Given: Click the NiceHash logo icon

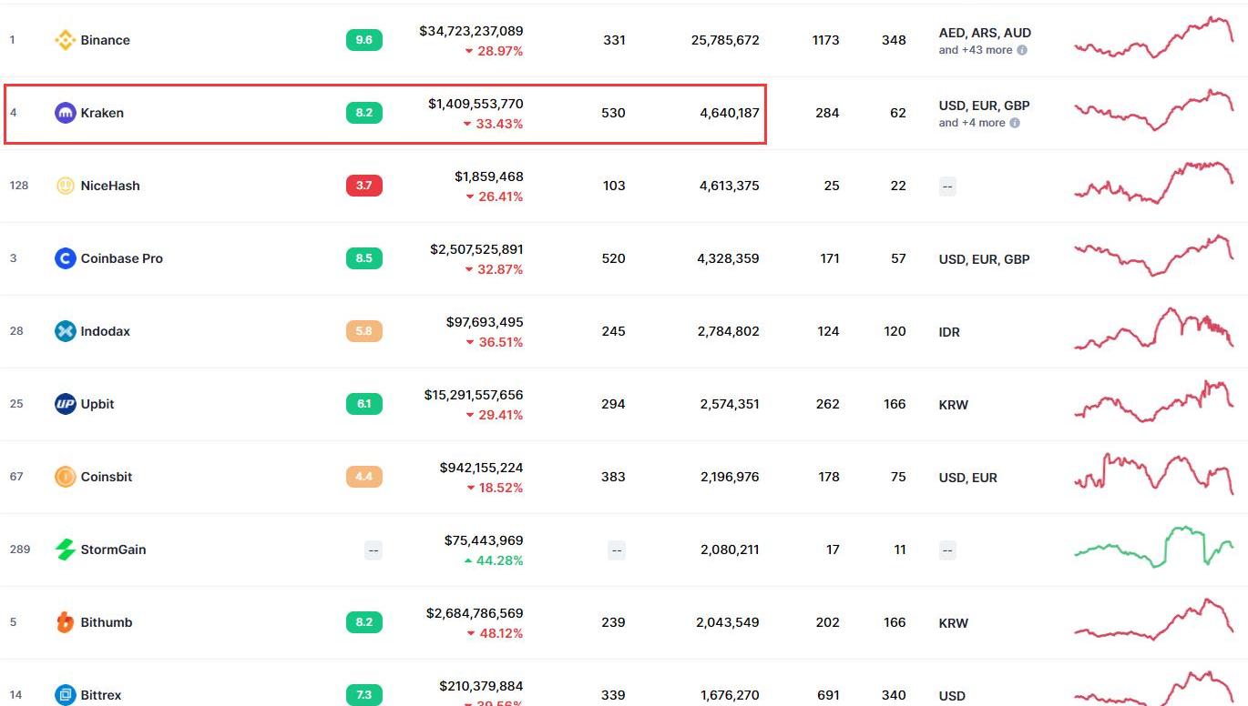Looking at the screenshot, I should point(65,186).
